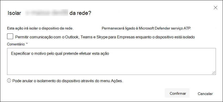Screen dimensions: 223x102
Task: Click the info icon beside 'Pode anular'
Action: [9, 81]
